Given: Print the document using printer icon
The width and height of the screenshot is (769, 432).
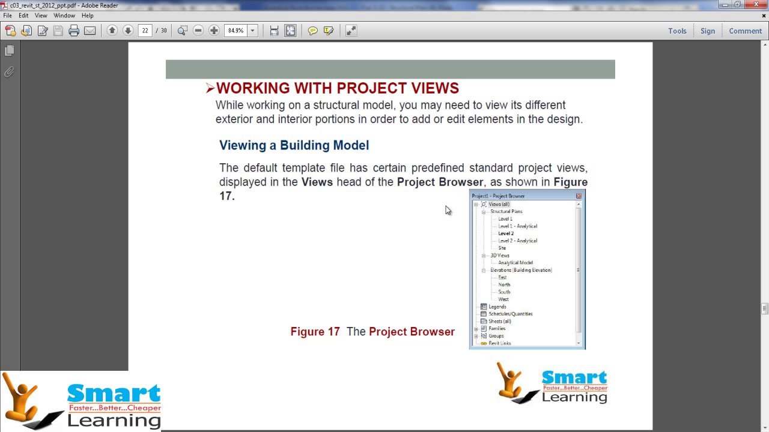Looking at the screenshot, I should pyautogui.click(x=74, y=31).
